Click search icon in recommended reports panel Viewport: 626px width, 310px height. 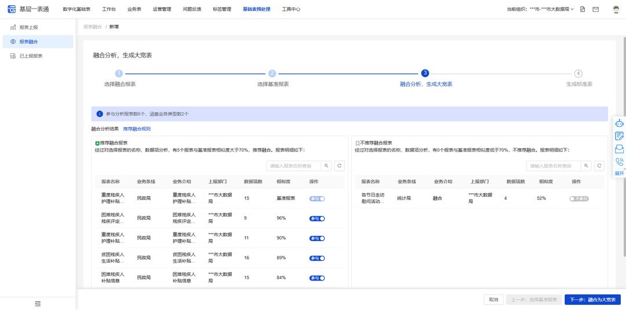tap(326, 166)
